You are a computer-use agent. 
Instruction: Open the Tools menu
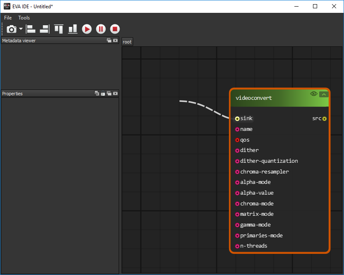point(24,18)
